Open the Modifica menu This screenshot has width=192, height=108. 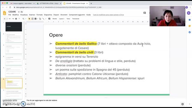pyautogui.click(x=16, y=15)
